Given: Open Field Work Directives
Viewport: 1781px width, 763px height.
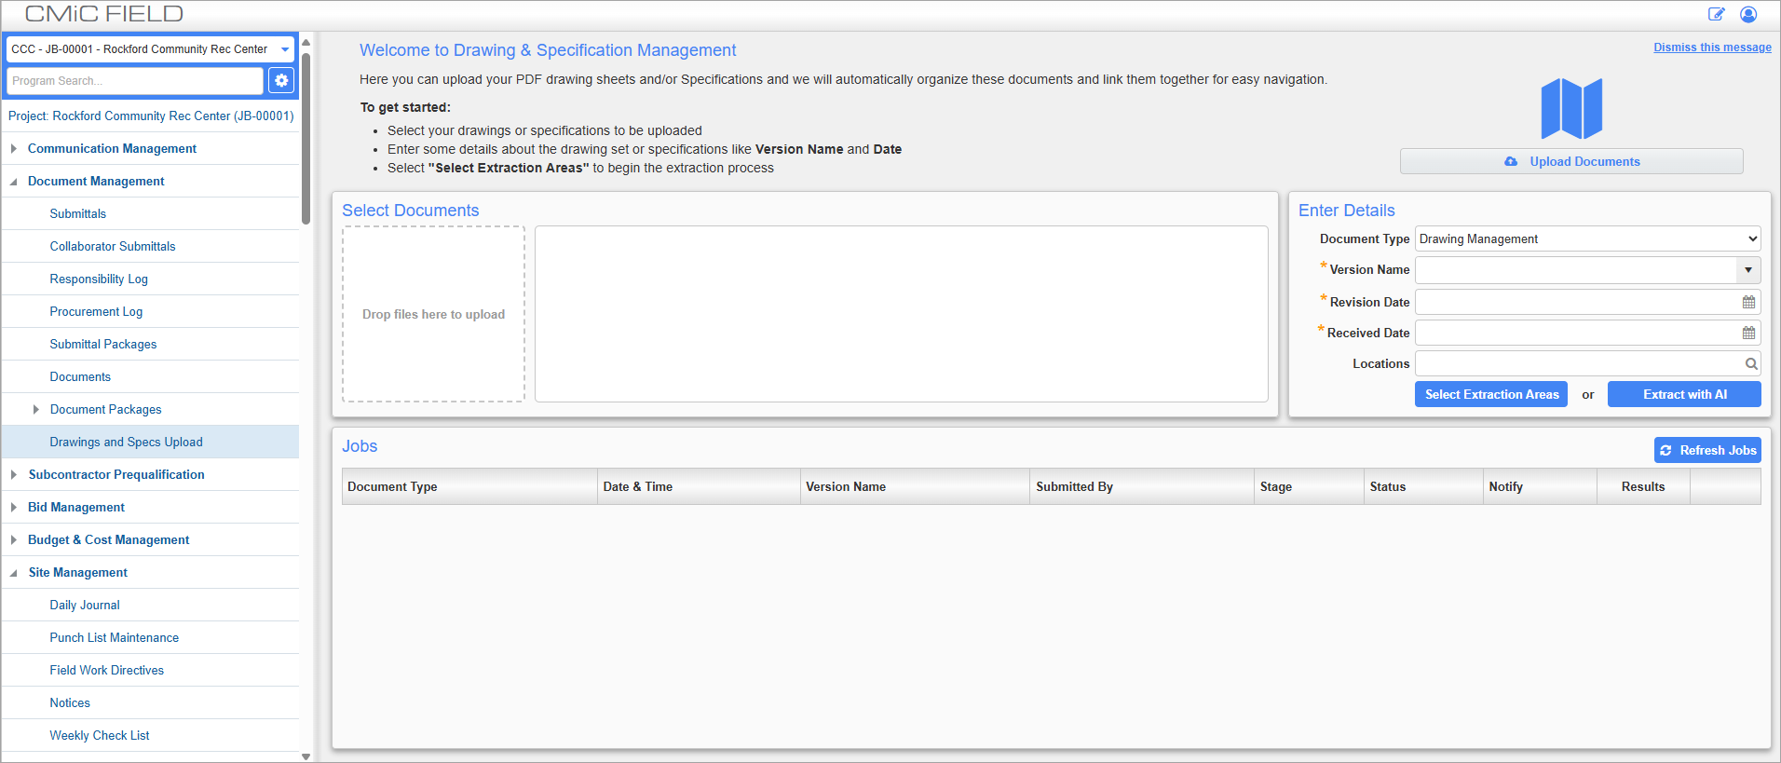Looking at the screenshot, I should click(107, 670).
